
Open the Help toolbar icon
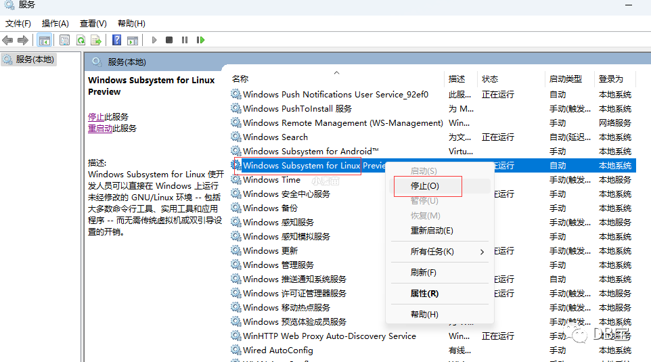pos(117,41)
